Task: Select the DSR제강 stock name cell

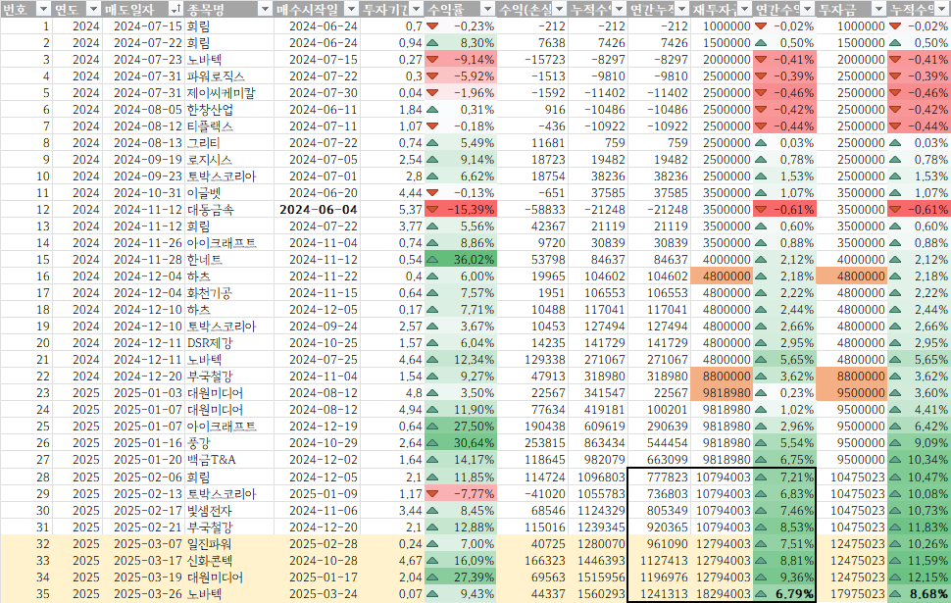Action: coord(228,343)
